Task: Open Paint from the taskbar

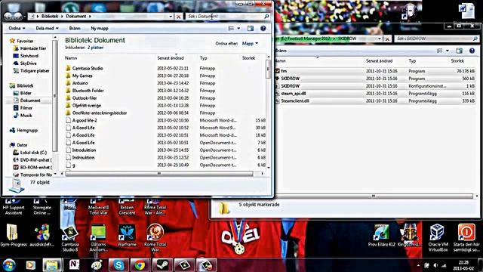Action: pos(97,265)
